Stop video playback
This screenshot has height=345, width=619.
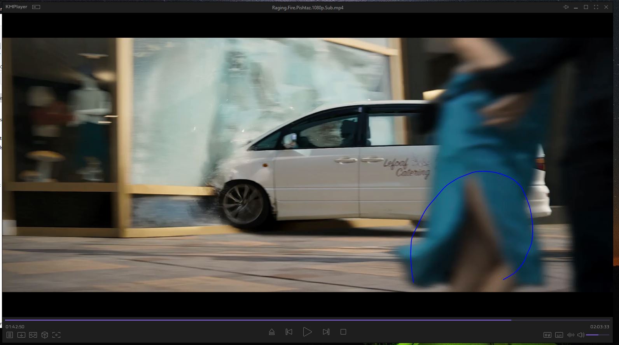[x=343, y=332]
